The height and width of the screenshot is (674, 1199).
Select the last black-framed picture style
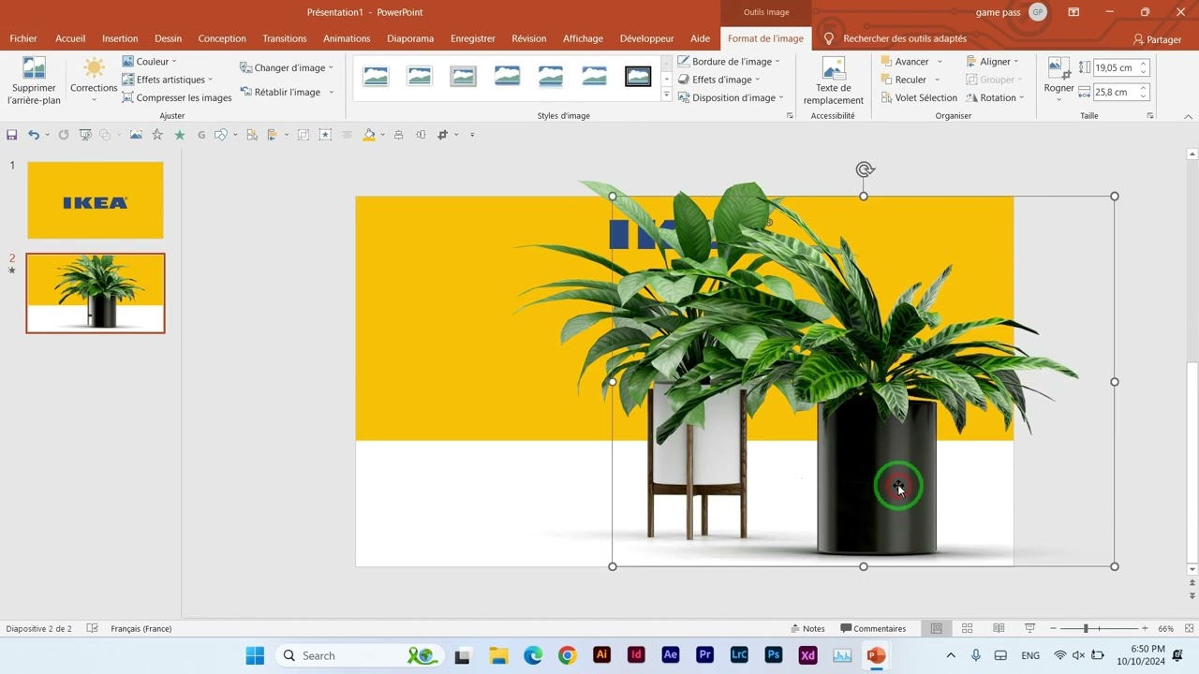coord(638,77)
